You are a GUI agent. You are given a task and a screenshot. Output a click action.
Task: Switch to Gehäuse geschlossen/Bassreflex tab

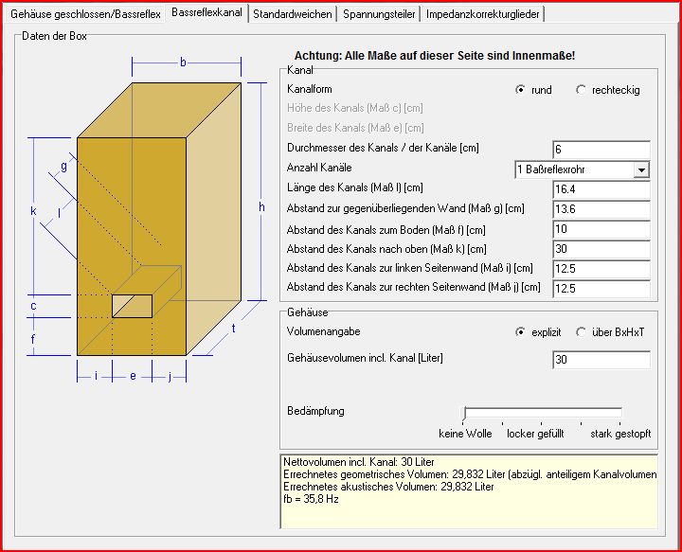[x=85, y=14]
